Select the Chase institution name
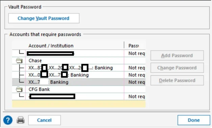Screen dimensions: 212x128 (35, 61)
